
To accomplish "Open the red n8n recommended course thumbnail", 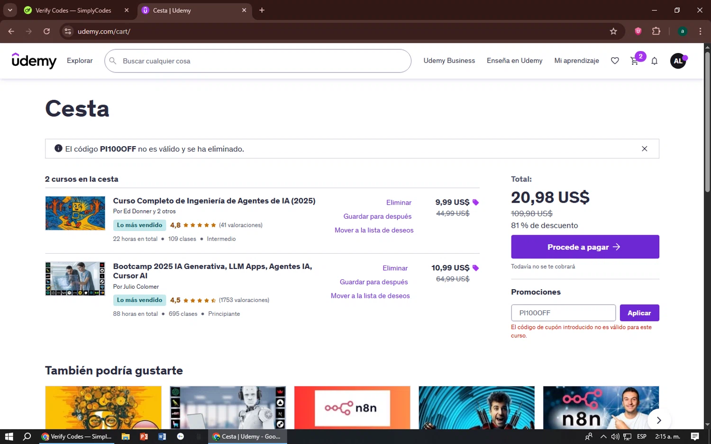I will 352,408.
